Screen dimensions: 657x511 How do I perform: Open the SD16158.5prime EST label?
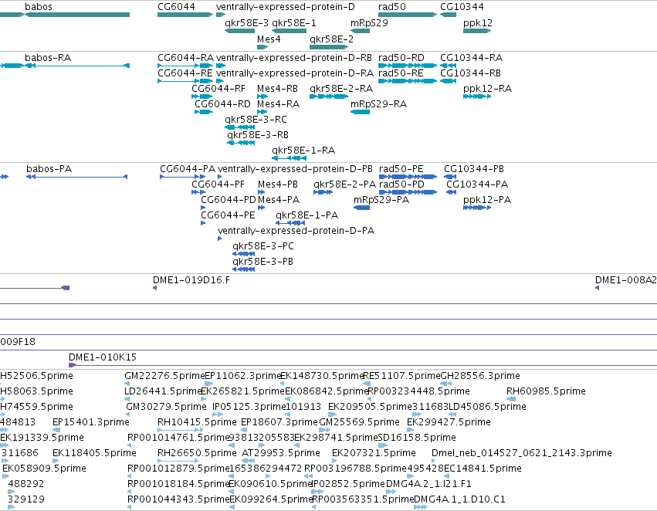click(417, 437)
